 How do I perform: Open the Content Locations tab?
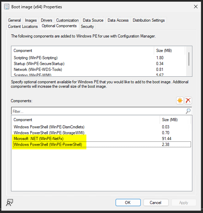pos(23,26)
